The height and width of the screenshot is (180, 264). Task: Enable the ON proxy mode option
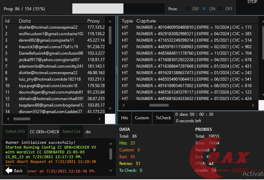pos(204,9)
